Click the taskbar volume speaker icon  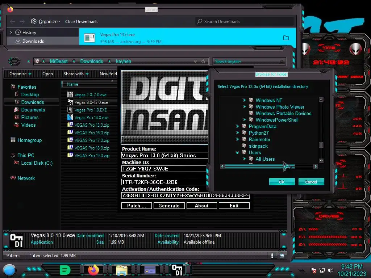pos(330,270)
